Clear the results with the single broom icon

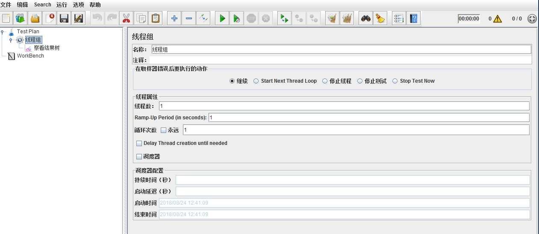332,18
